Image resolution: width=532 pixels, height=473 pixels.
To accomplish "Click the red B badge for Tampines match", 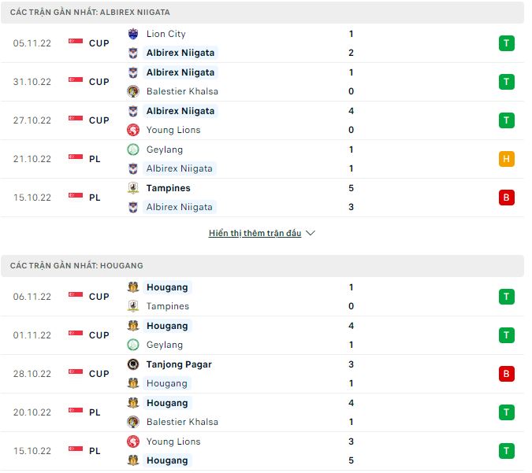I will tap(507, 198).
